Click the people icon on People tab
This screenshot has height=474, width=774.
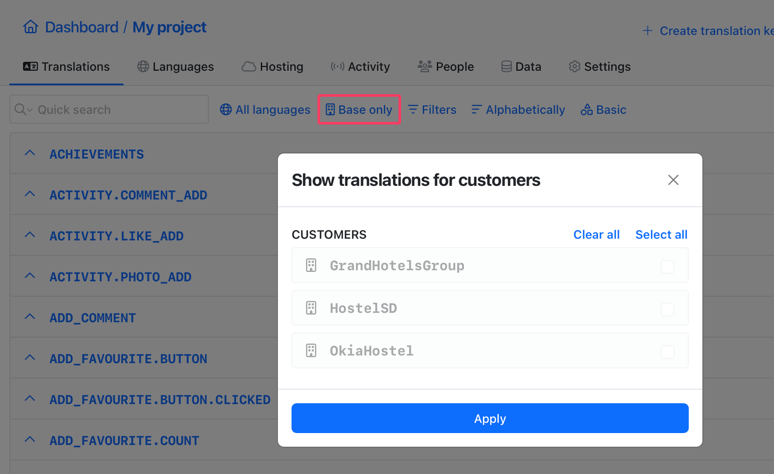pos(425,66)
